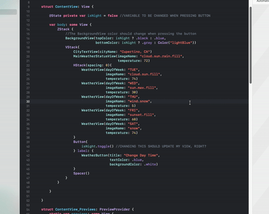Click the vertical scrollbar thumb of the editor

[250, 45]
